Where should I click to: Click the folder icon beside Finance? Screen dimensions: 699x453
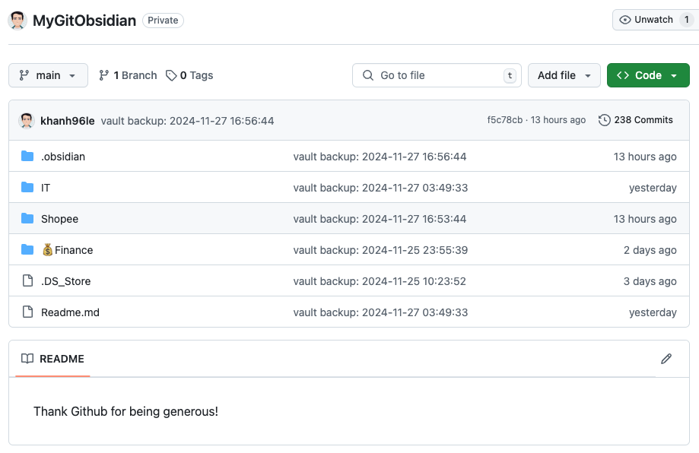pyautogui.click(x=27, y=249)
